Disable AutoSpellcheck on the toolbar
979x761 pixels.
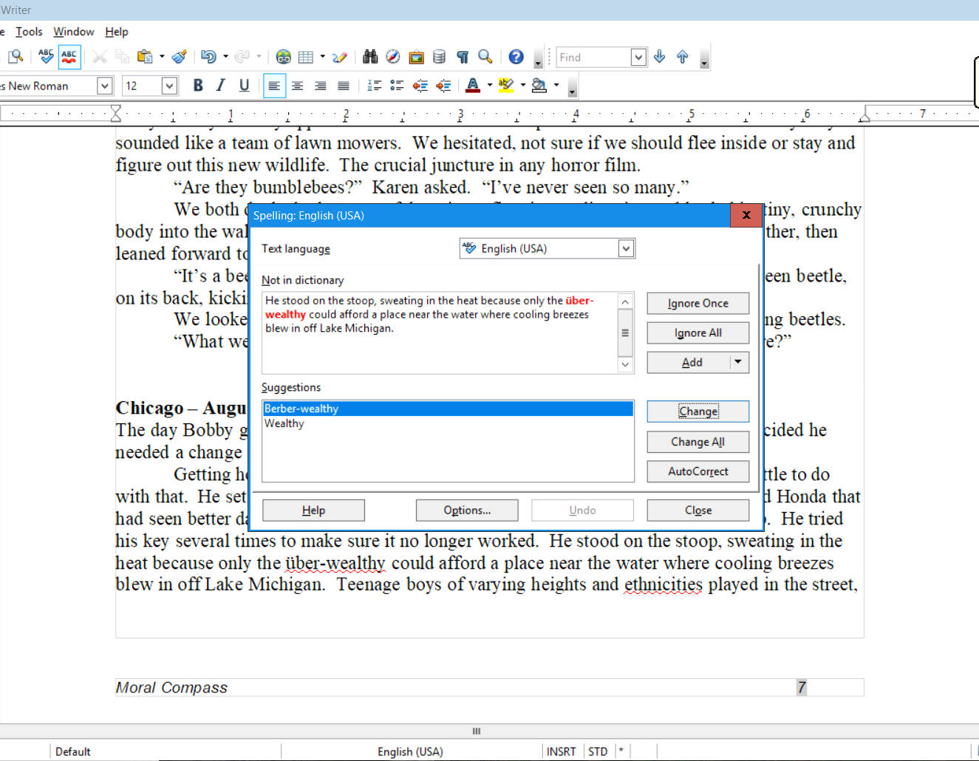click(x=69, y=56)
